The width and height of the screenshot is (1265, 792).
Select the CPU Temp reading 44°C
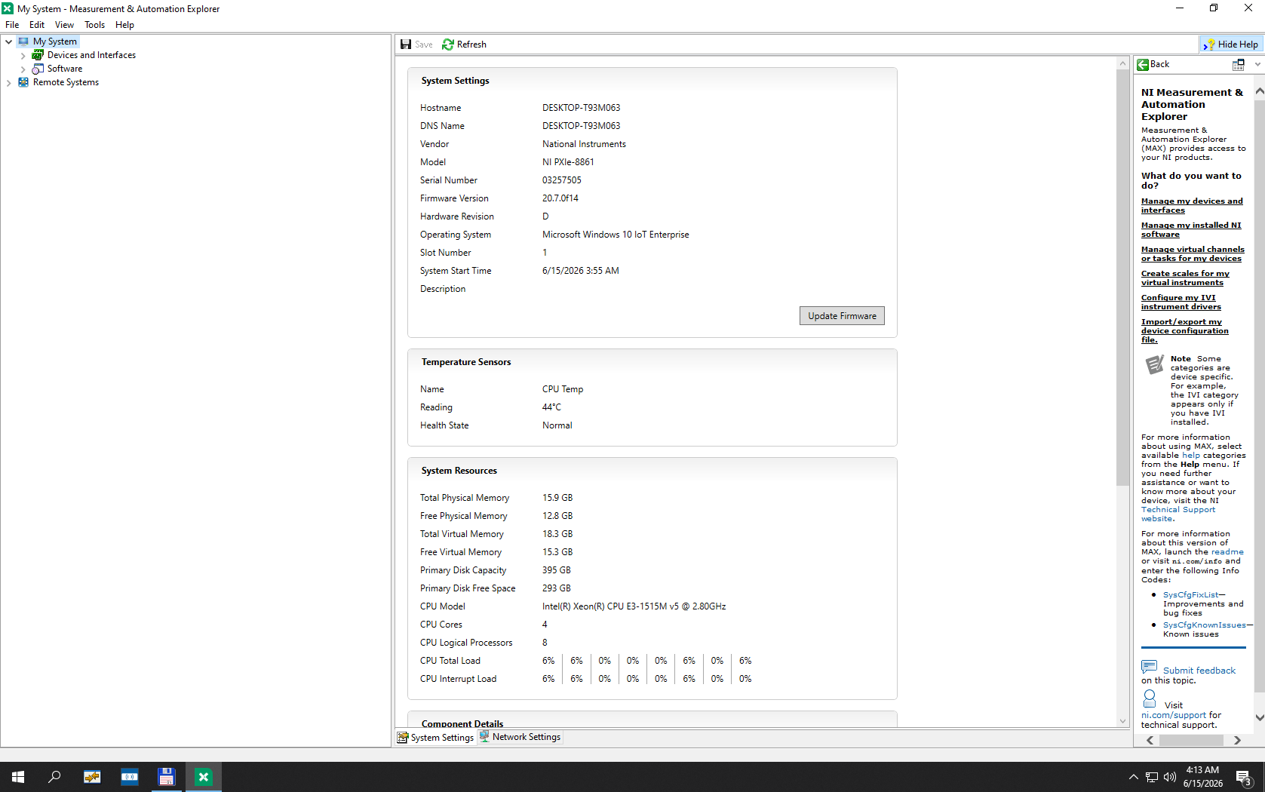pos(551,407)
